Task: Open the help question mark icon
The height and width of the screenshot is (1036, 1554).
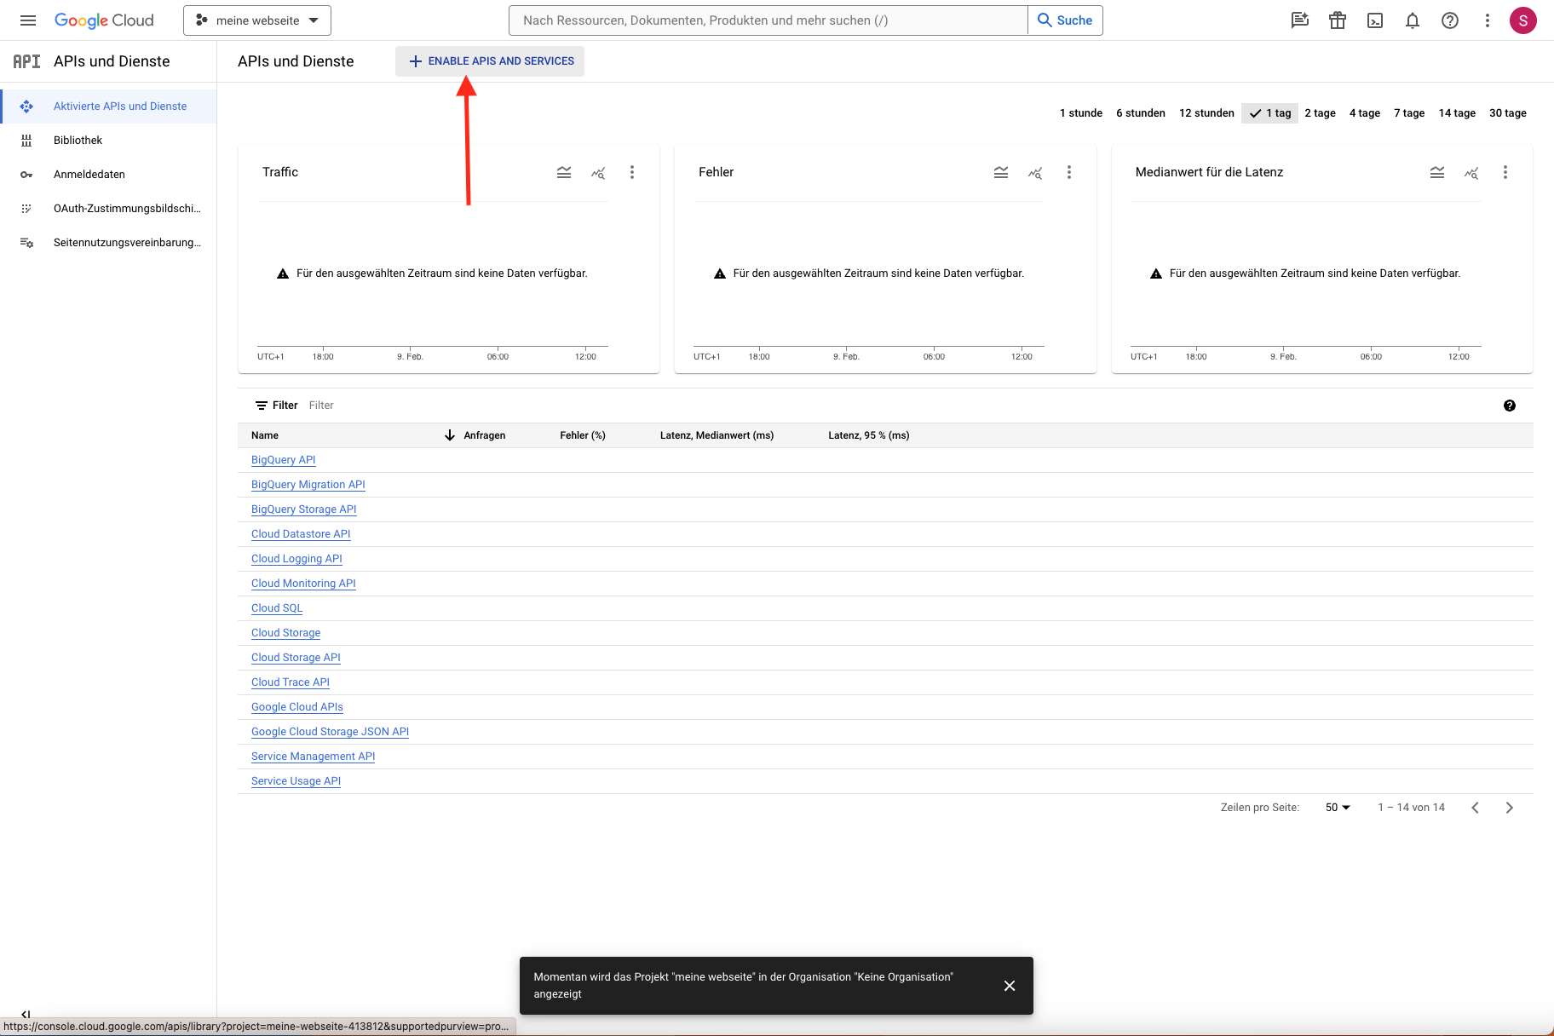Action: (x=1450, y=20)
